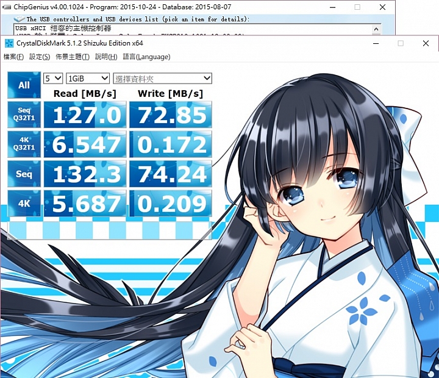This screenshot has width=439, height=378.
Task: Click the Write [MB/s] column header
Action: 171,93
